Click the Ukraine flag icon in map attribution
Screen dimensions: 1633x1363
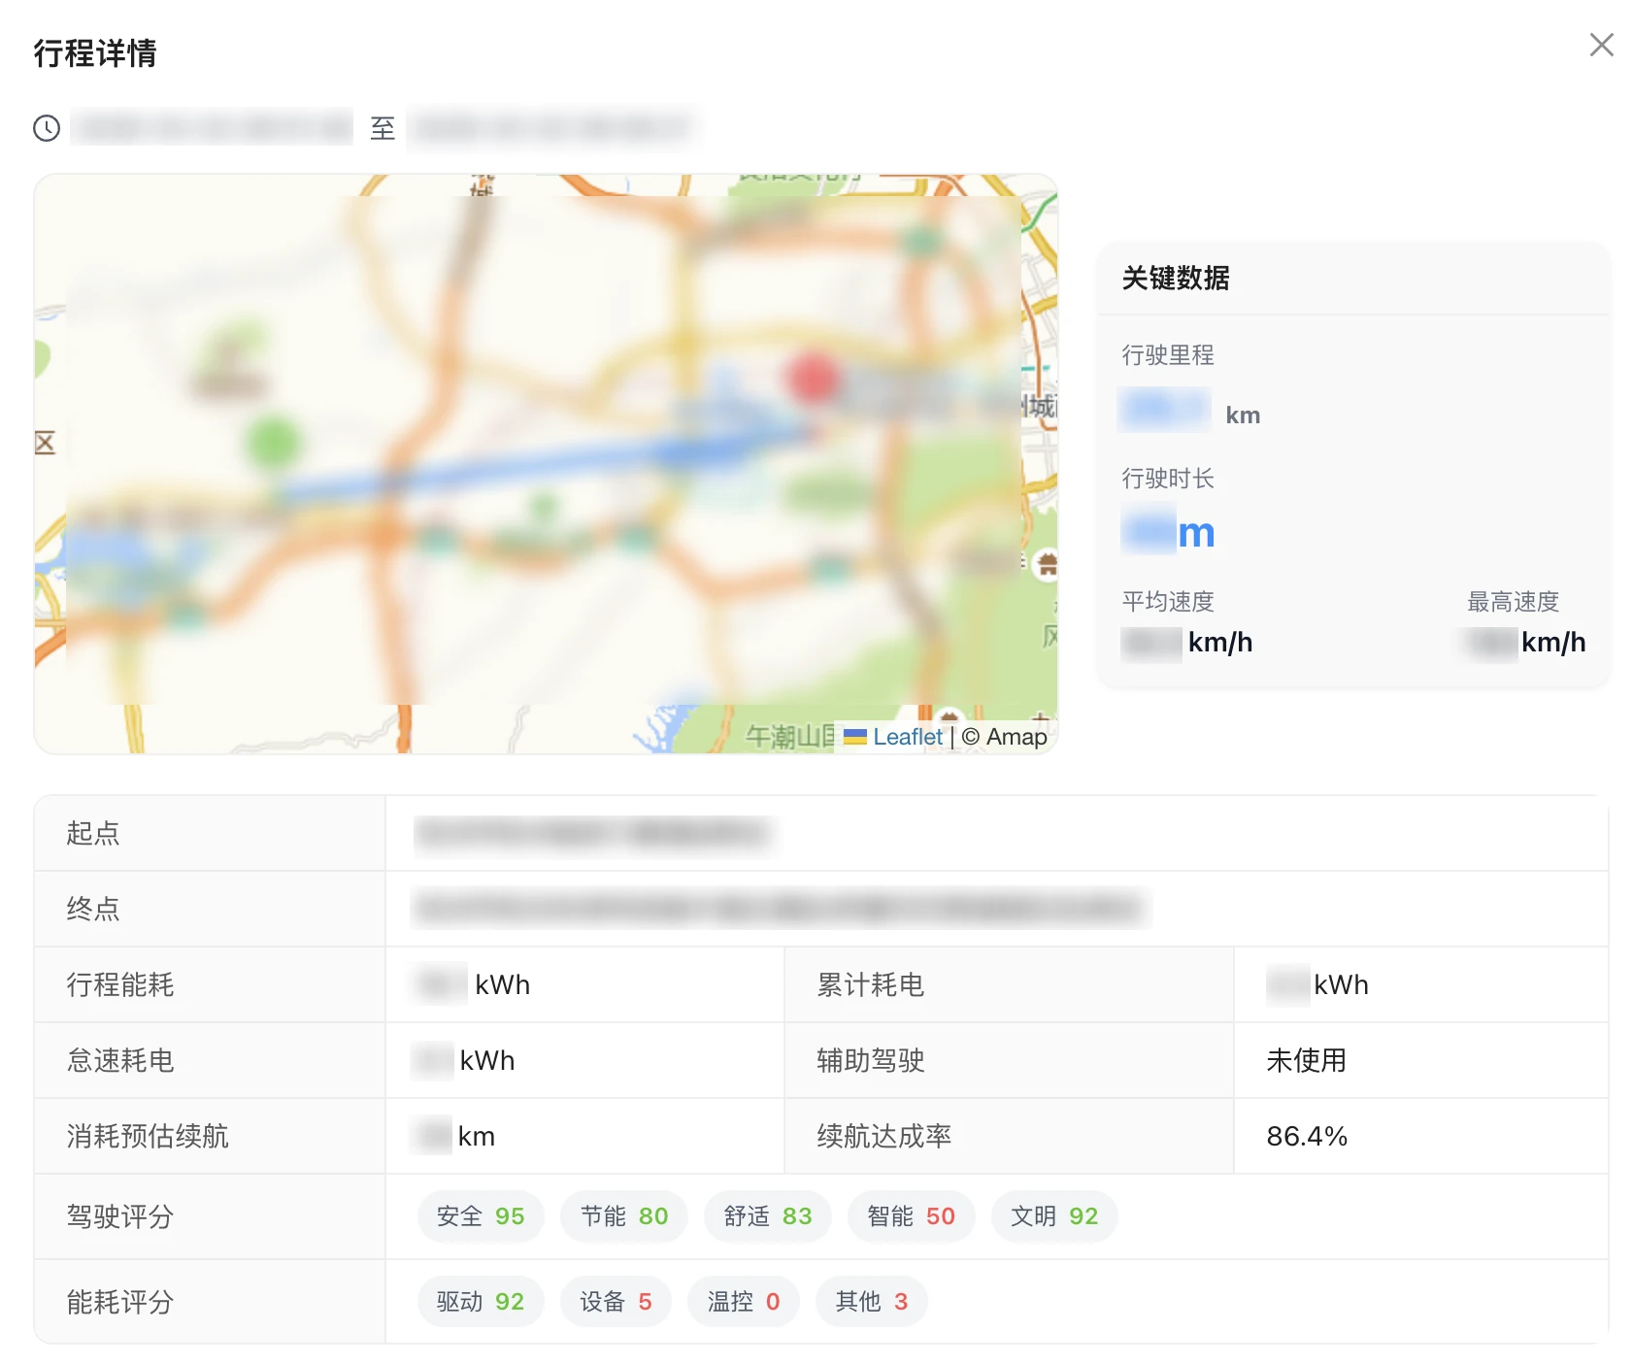(x=855, y=737)
